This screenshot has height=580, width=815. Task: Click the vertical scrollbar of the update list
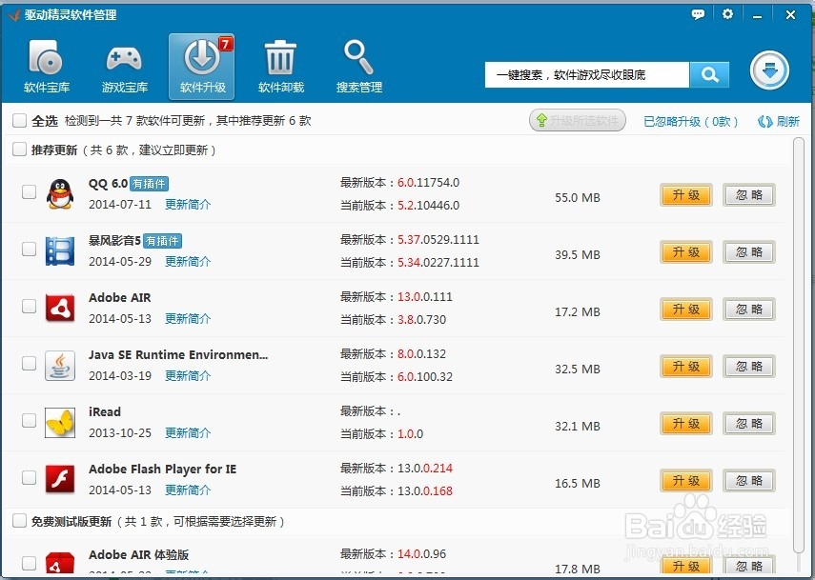[799, 346]
